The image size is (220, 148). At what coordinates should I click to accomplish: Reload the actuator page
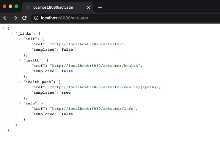coord(24,18)
